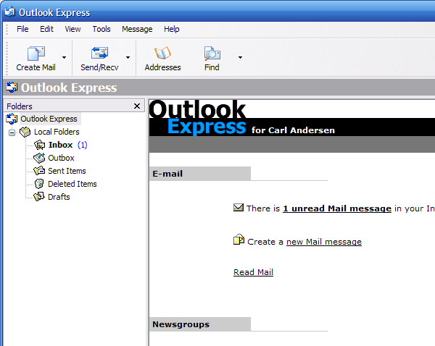This screenshot has width=435, height=346.
Task: Click the Create Mail toolbar icon
Action: (x=36, y=54)
